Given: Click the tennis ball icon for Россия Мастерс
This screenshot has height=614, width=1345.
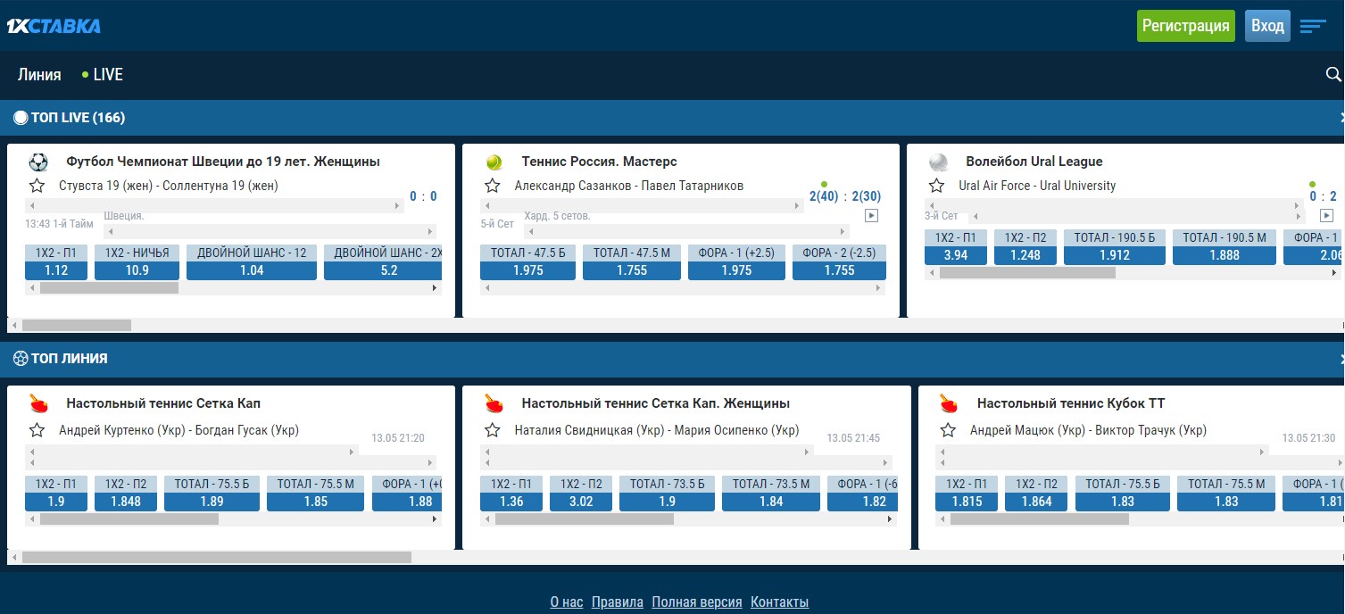Looking at the screenshot, I should (494, 162).
